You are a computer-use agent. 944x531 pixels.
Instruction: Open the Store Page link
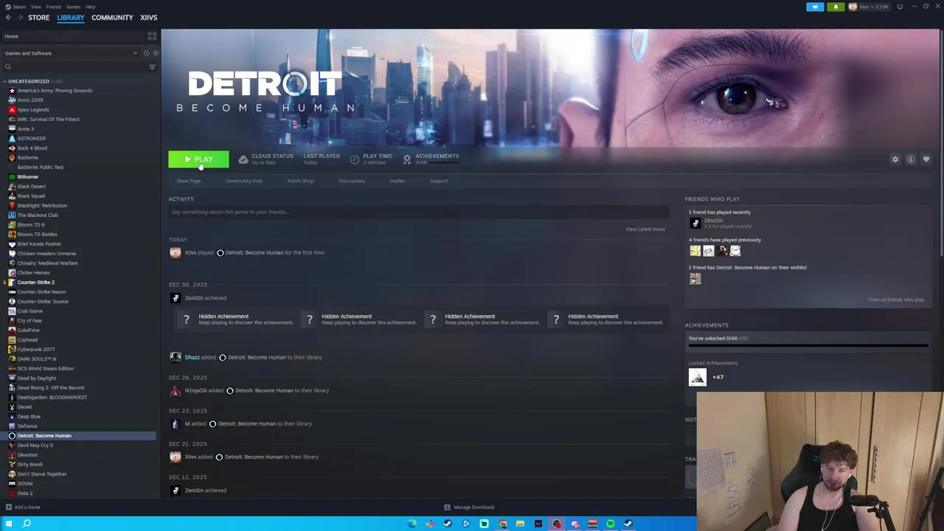(188, 181)
